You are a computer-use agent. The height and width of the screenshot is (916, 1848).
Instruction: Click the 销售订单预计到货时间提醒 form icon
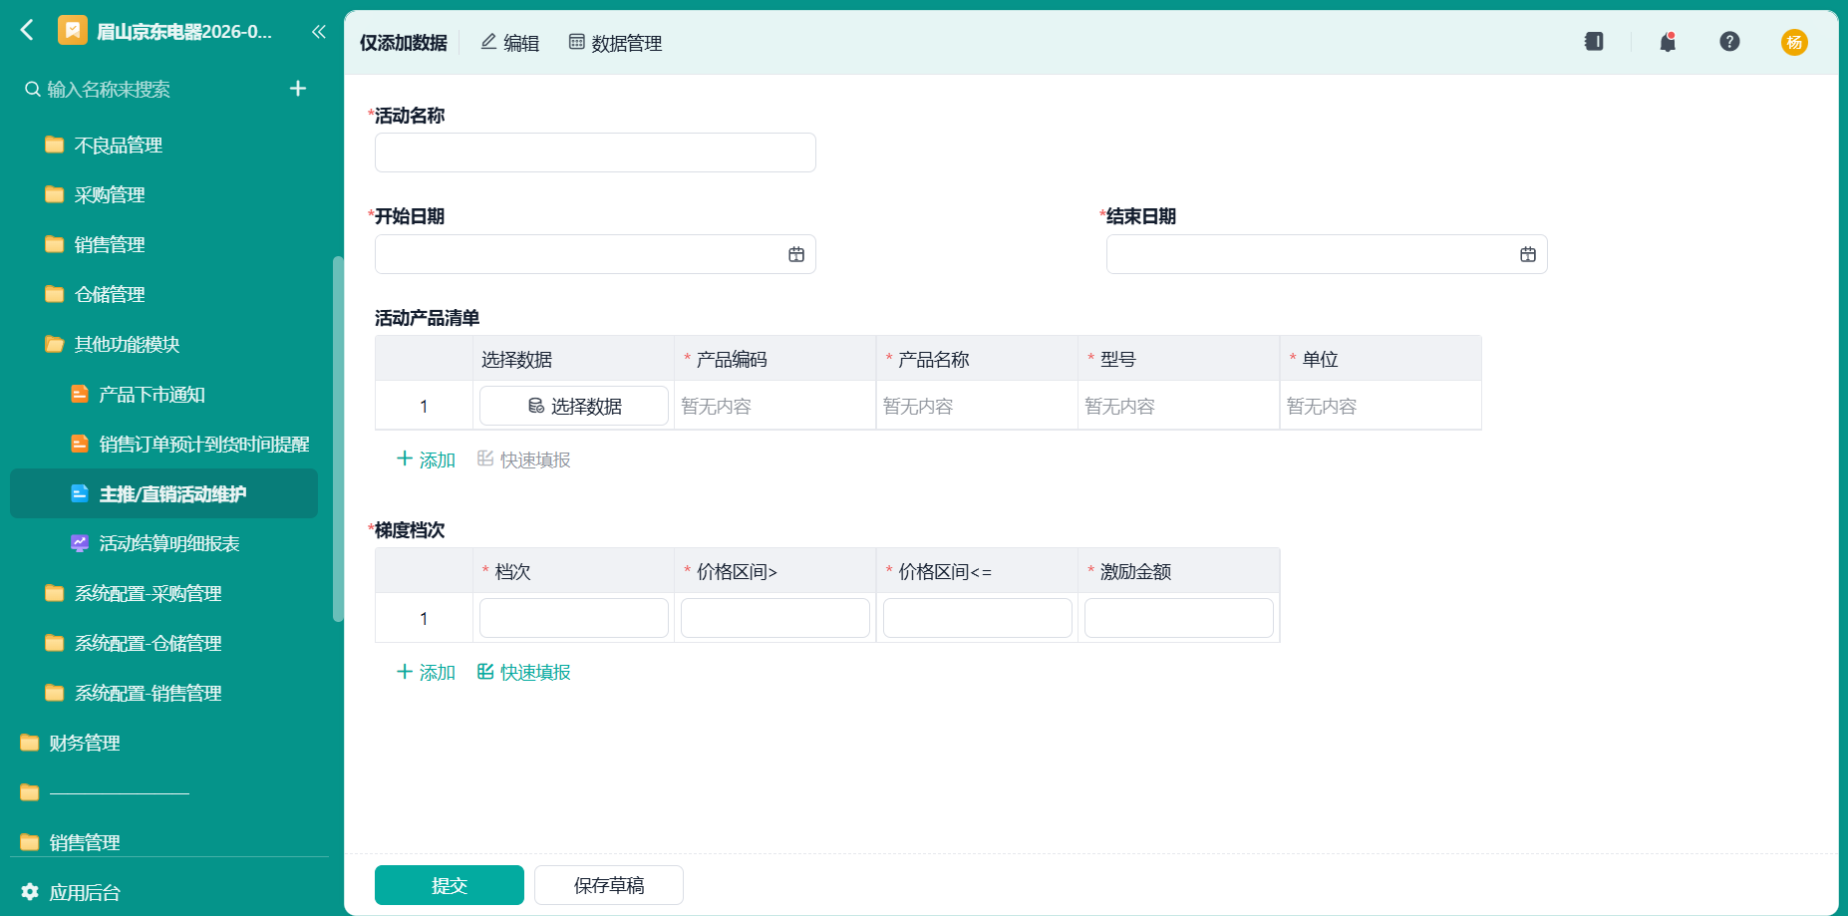tap(80, 444)
